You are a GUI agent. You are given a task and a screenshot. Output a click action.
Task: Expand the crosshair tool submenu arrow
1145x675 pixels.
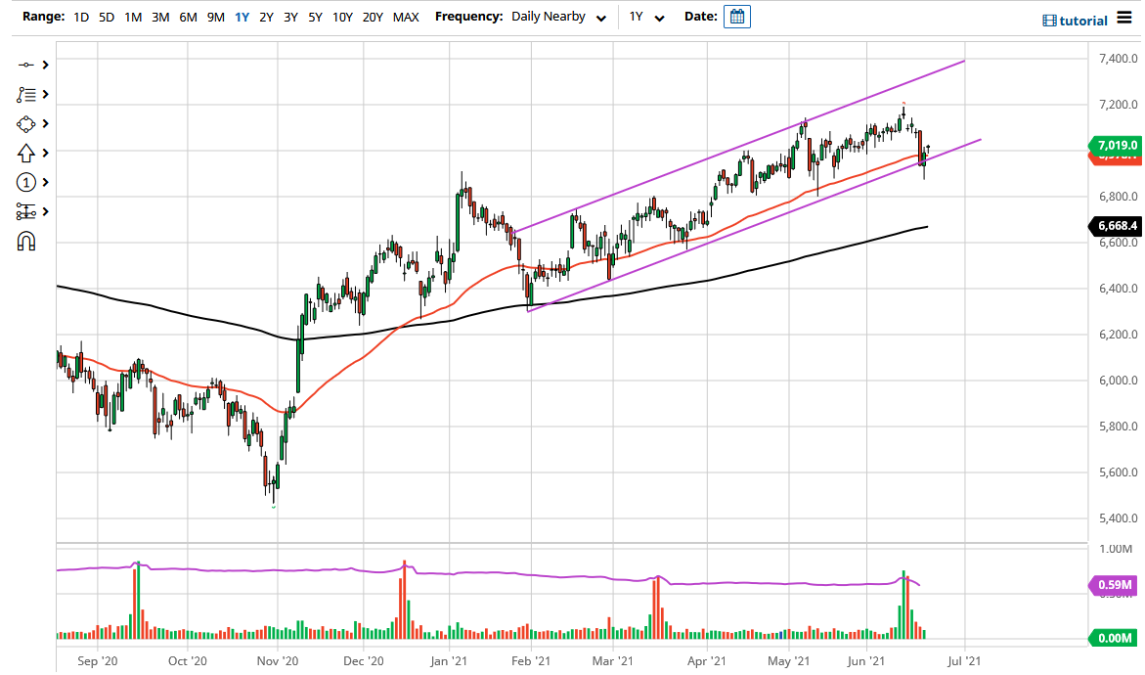point(45,65)
